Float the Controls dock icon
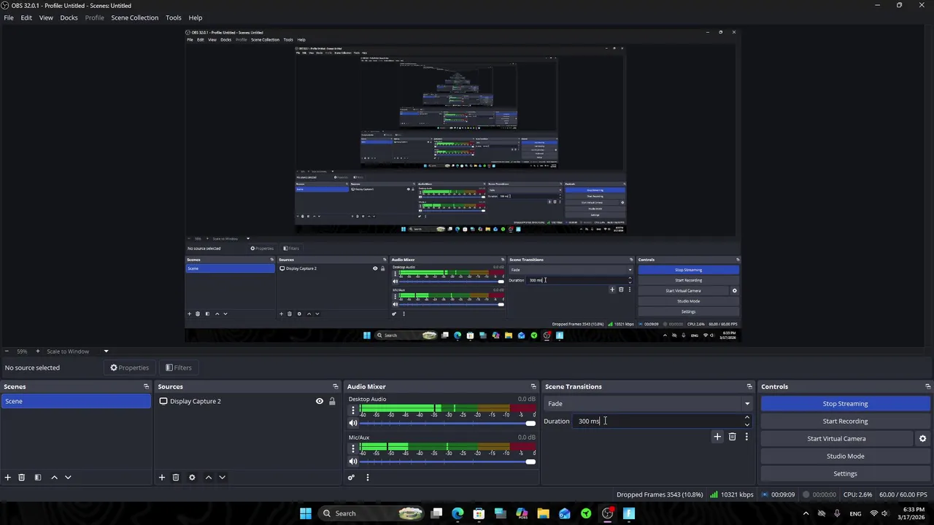This screenshot has width=934, height=525. click(927, 386)
